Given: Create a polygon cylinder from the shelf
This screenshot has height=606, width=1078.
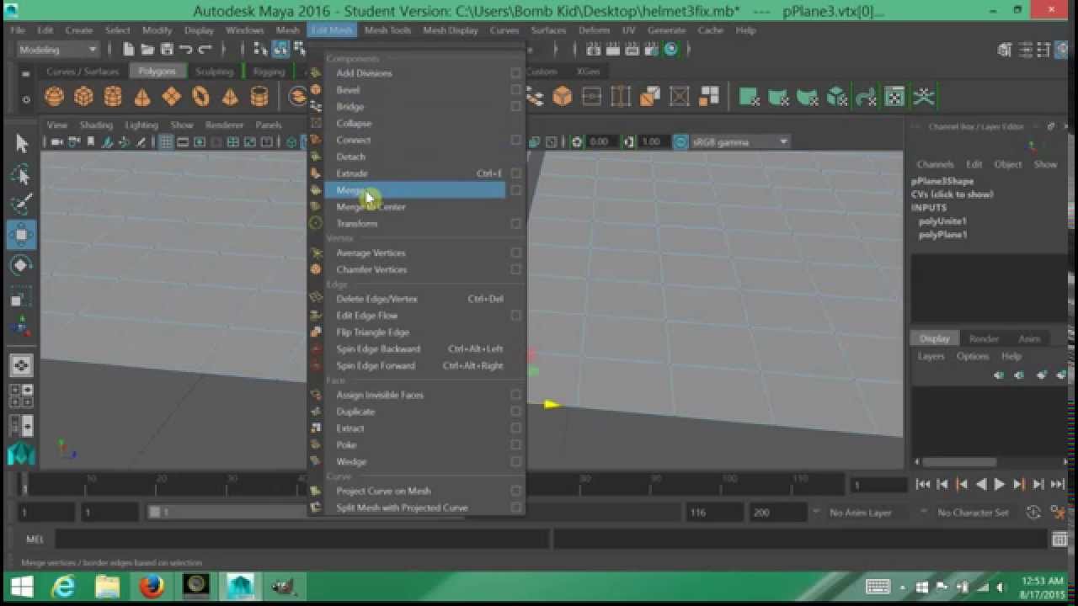Looking at the screenshot, I should tap(113, 97).
